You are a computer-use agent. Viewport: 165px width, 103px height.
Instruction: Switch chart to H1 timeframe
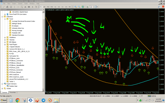55,7
